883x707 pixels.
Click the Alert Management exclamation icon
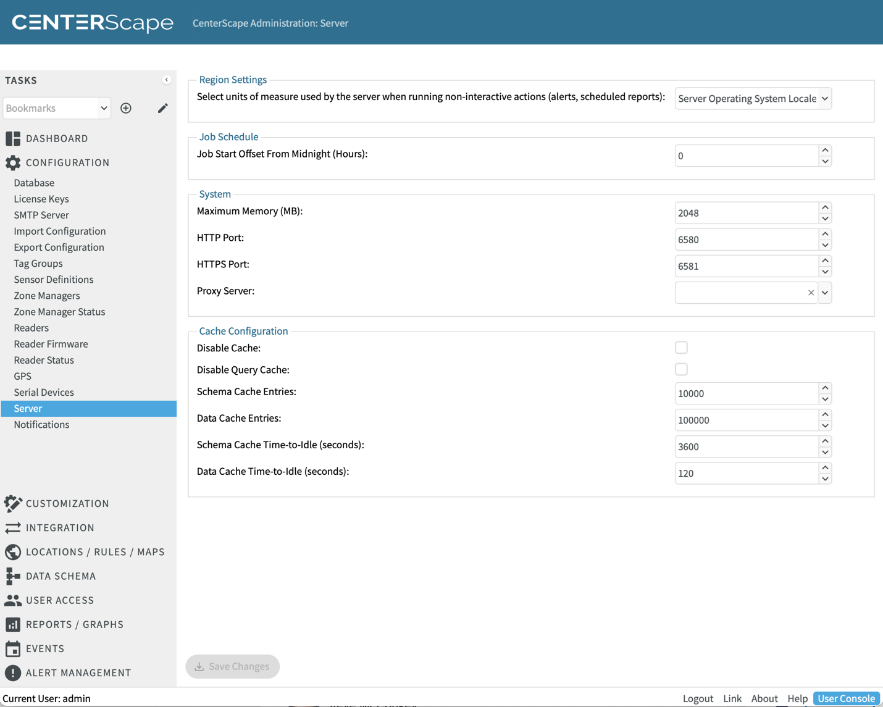coord(13,672)
